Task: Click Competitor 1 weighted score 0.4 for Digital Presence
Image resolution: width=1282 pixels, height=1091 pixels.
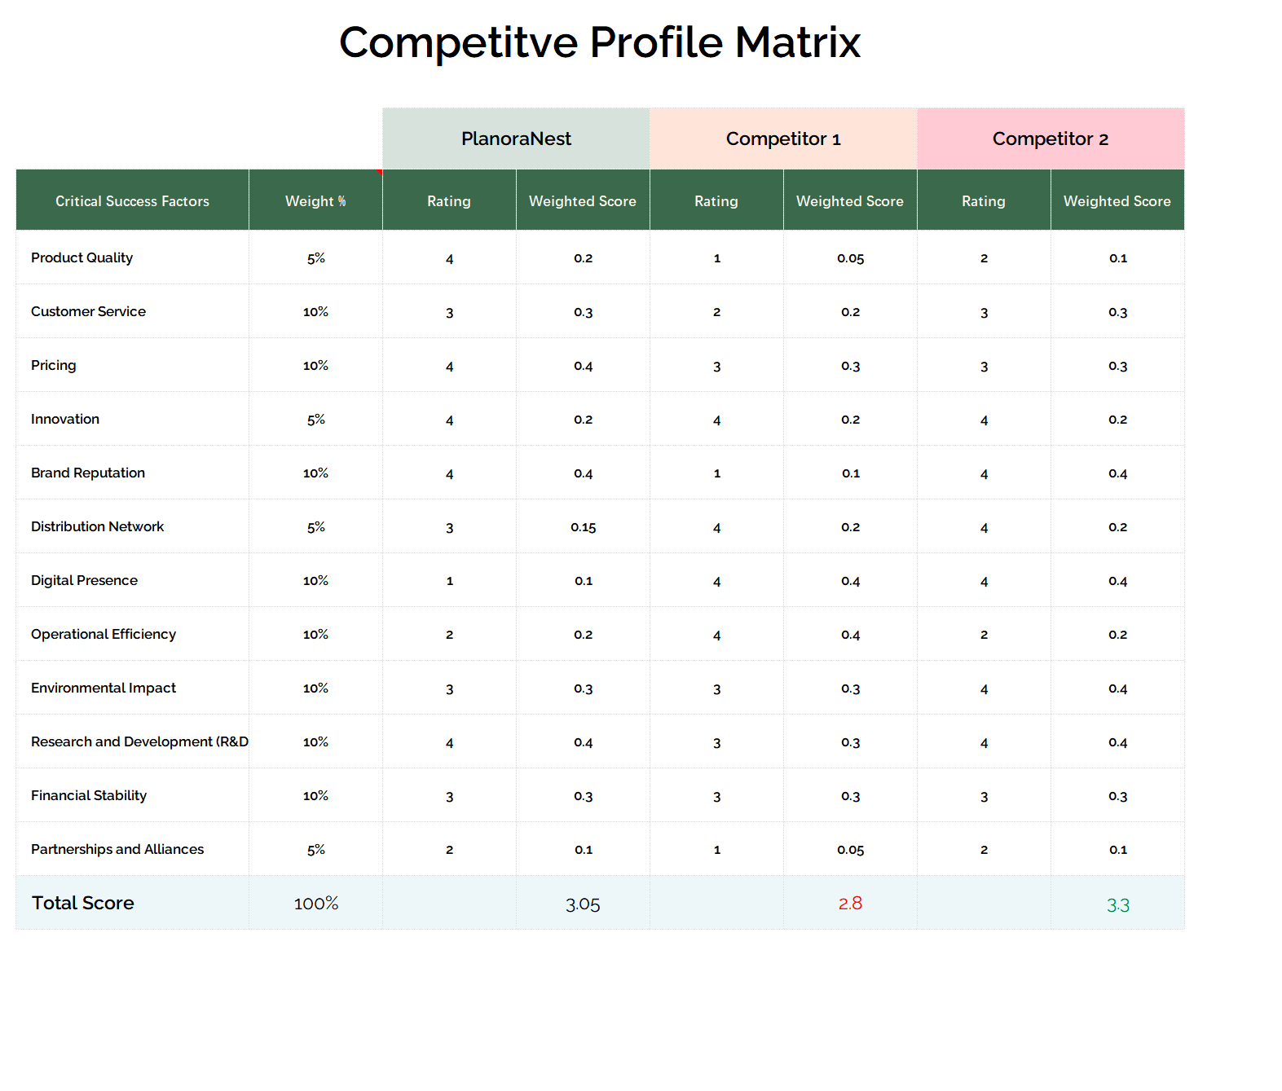Action: click(x=851, y=581)
